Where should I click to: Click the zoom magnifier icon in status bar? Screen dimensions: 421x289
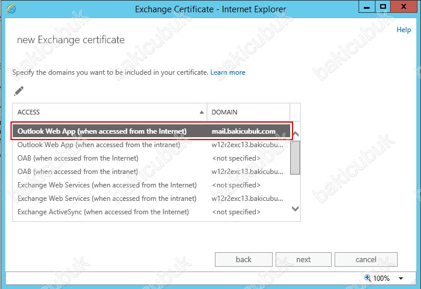coord(368,278)
